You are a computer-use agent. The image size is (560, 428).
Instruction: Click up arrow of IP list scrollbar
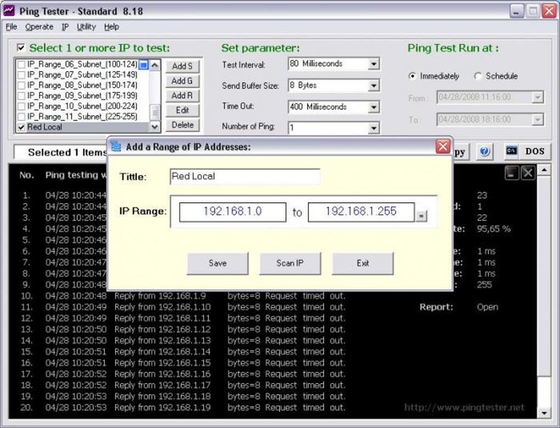[155, 65]
